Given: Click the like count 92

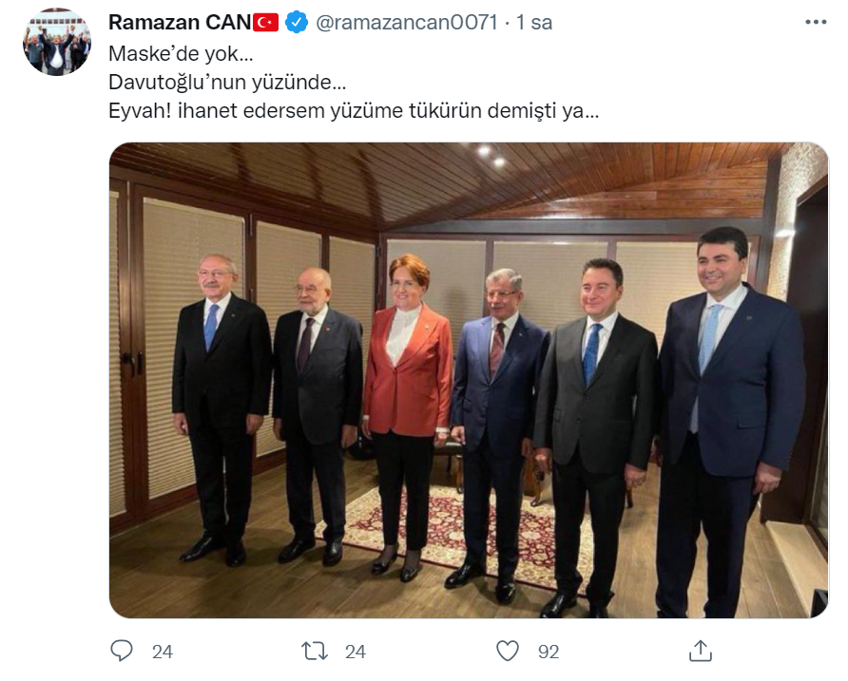Looking at the screenshot, I should [x=549, y=652].
